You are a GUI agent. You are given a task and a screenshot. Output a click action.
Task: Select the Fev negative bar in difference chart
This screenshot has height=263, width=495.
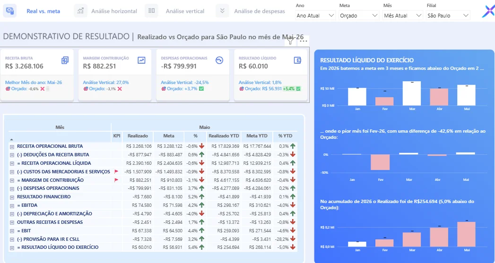click(x=380, y=162)
